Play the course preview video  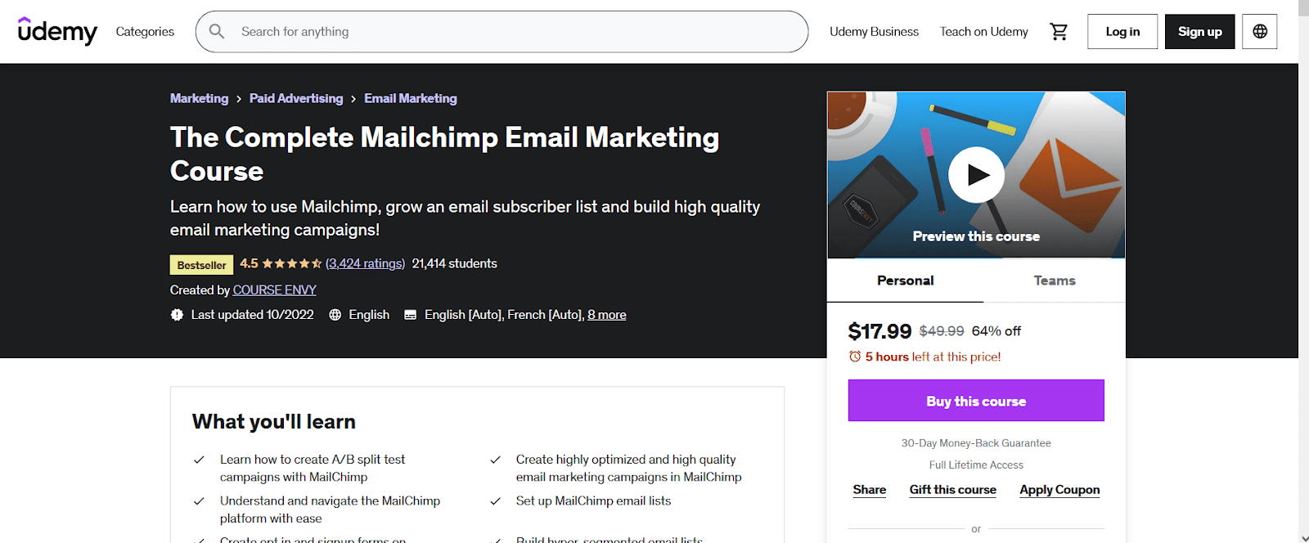click(x=976, y=174)
